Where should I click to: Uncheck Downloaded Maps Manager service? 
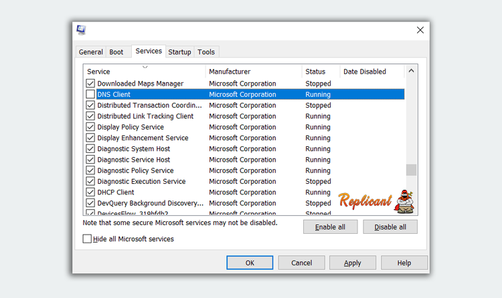click(90, 84)
